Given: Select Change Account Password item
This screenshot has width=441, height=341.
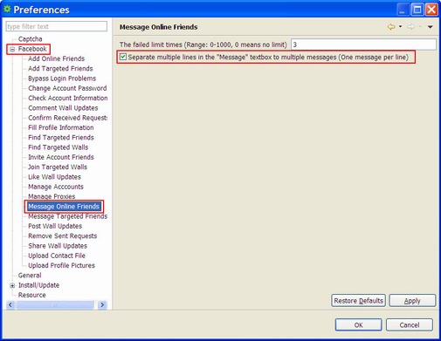Looking at the screenshot, I should [67, 88].
